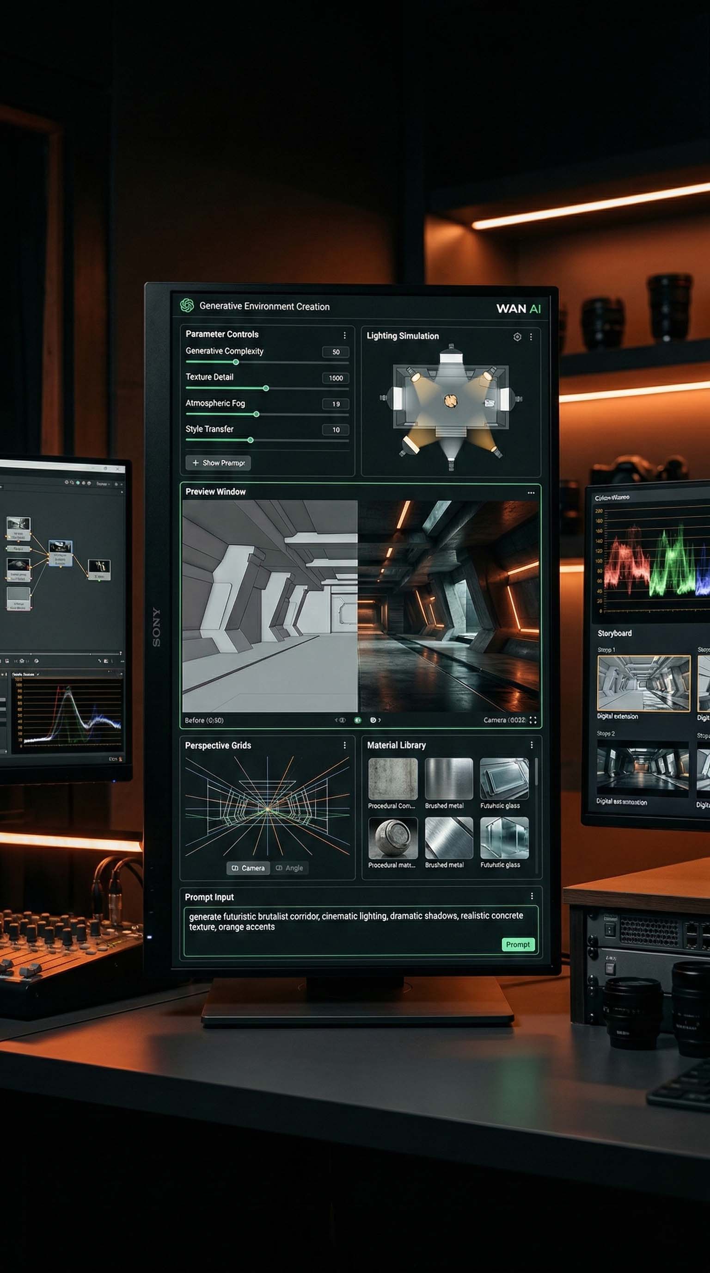Switch perspective grid to Angle mode
The height and width of the screenshot is (1273, 710).
click(x=289, y=868)
